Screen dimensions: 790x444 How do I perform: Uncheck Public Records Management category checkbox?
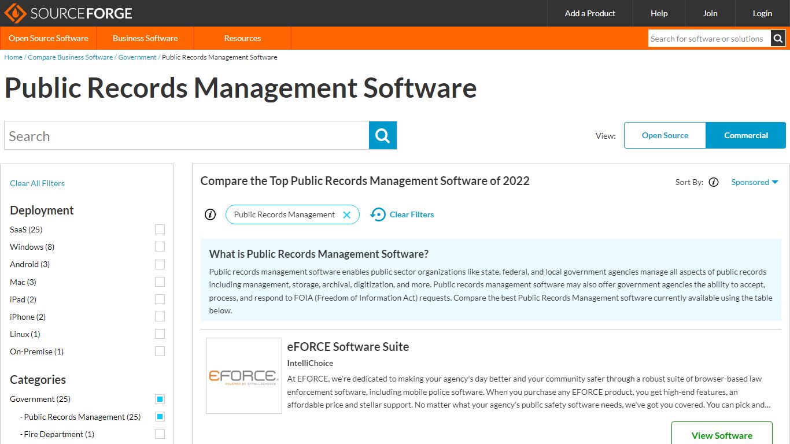pyautogui.click(x=160, y=417)
